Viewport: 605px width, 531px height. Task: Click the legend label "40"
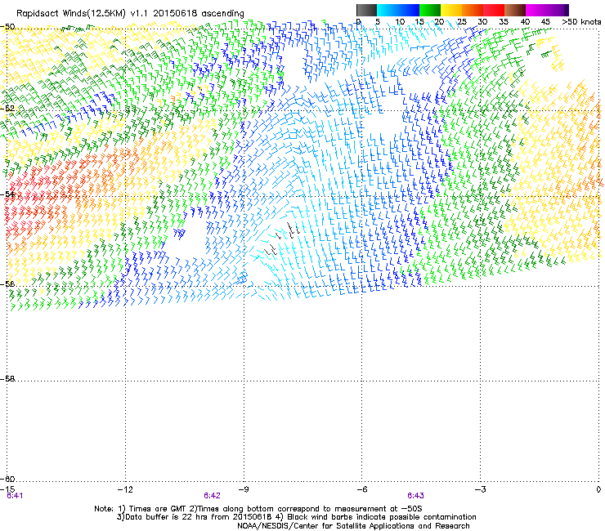[x=525, y=22]
